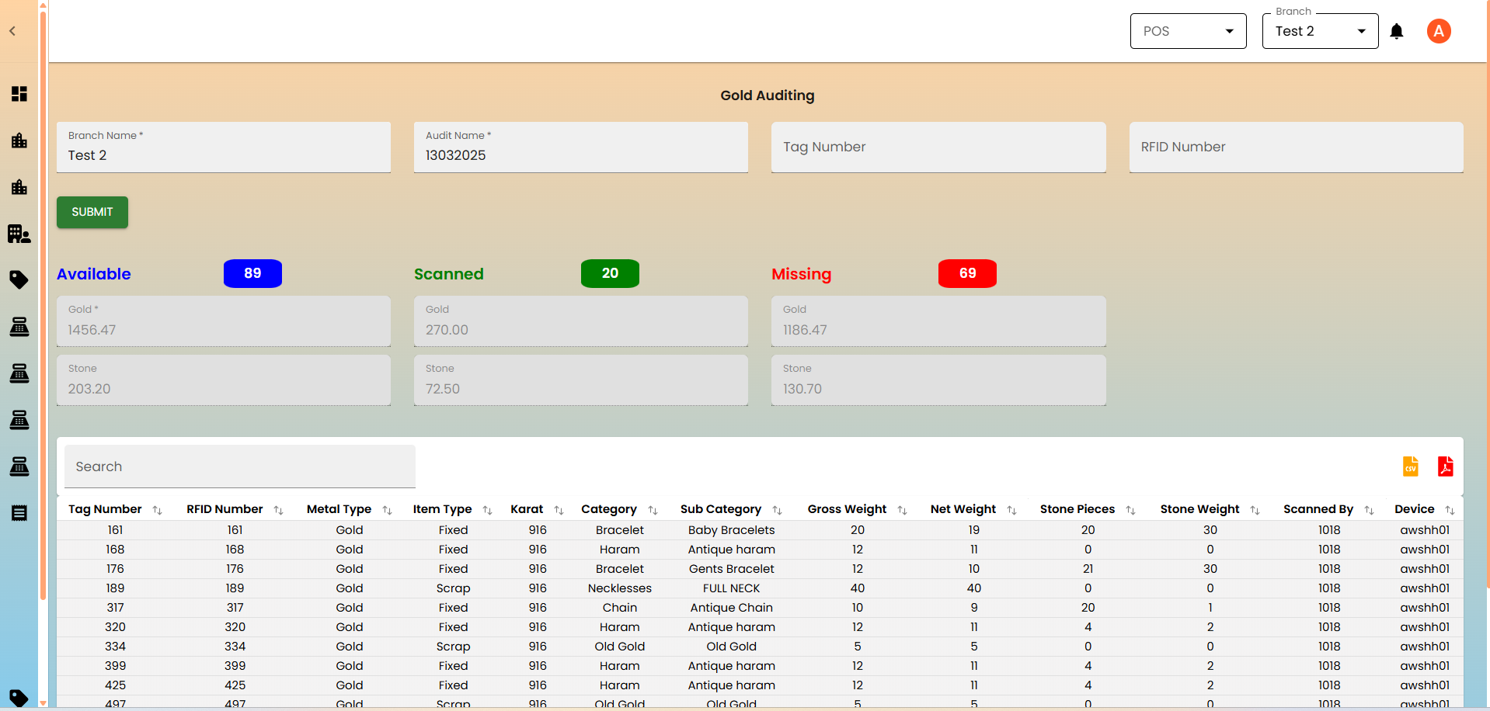The image size is (1490, 711).
Task: Sort by Gross Weight column arrows
Action: (902, 510)
